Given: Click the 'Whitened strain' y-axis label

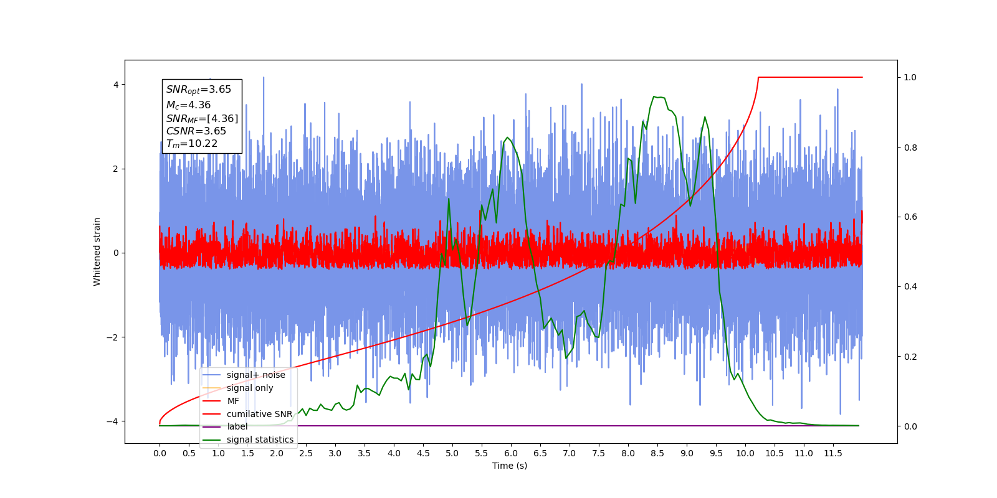Looking at the screenshot, I should pos(97,251).
